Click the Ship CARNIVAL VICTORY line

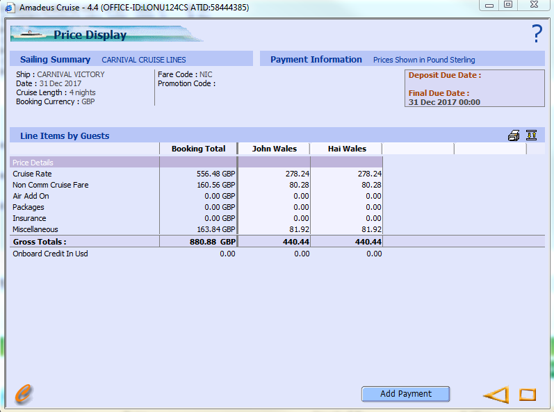click(x=60, y=74)
